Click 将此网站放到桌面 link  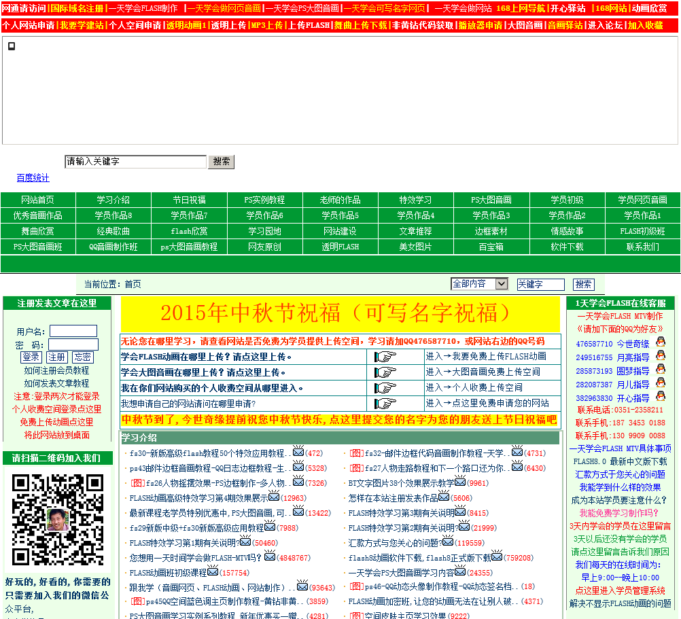[x=56, y=435]
